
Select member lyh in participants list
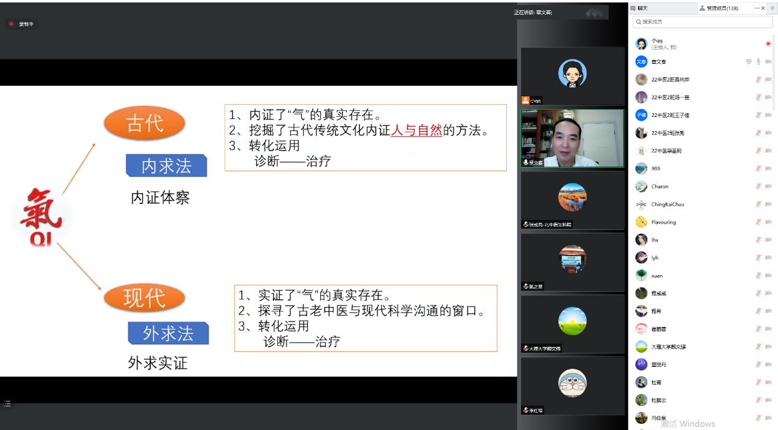(x=655, y=258)
